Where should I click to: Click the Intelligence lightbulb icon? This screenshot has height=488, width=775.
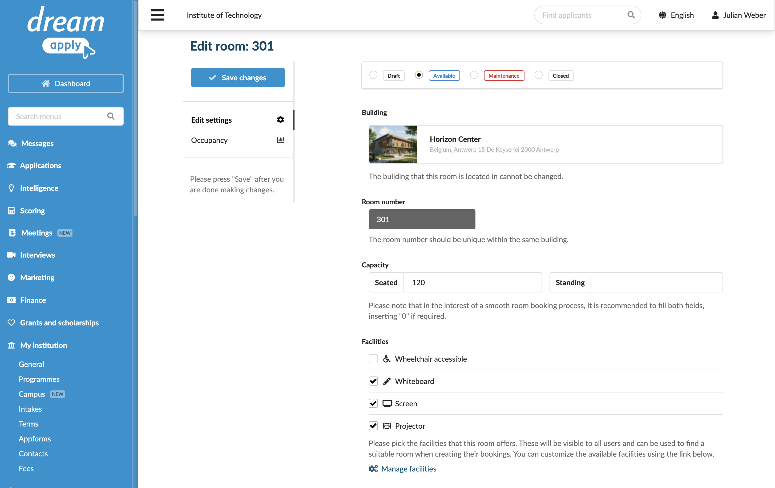(11, 188)
